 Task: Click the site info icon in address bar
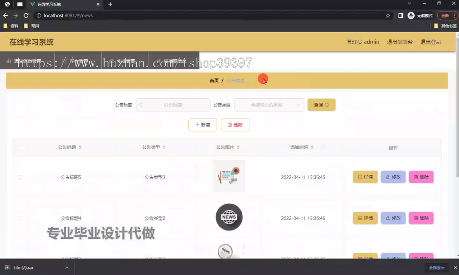point(39,15)
